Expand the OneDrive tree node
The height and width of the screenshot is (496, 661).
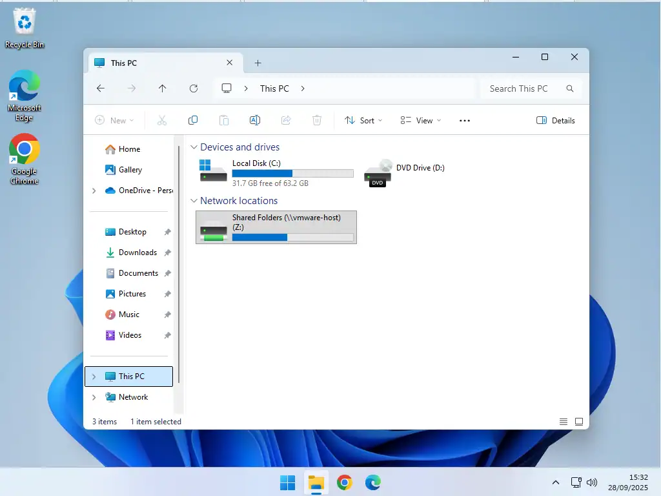click(94, 191)
